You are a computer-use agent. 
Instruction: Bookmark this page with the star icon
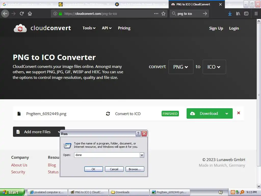(163, 14)
